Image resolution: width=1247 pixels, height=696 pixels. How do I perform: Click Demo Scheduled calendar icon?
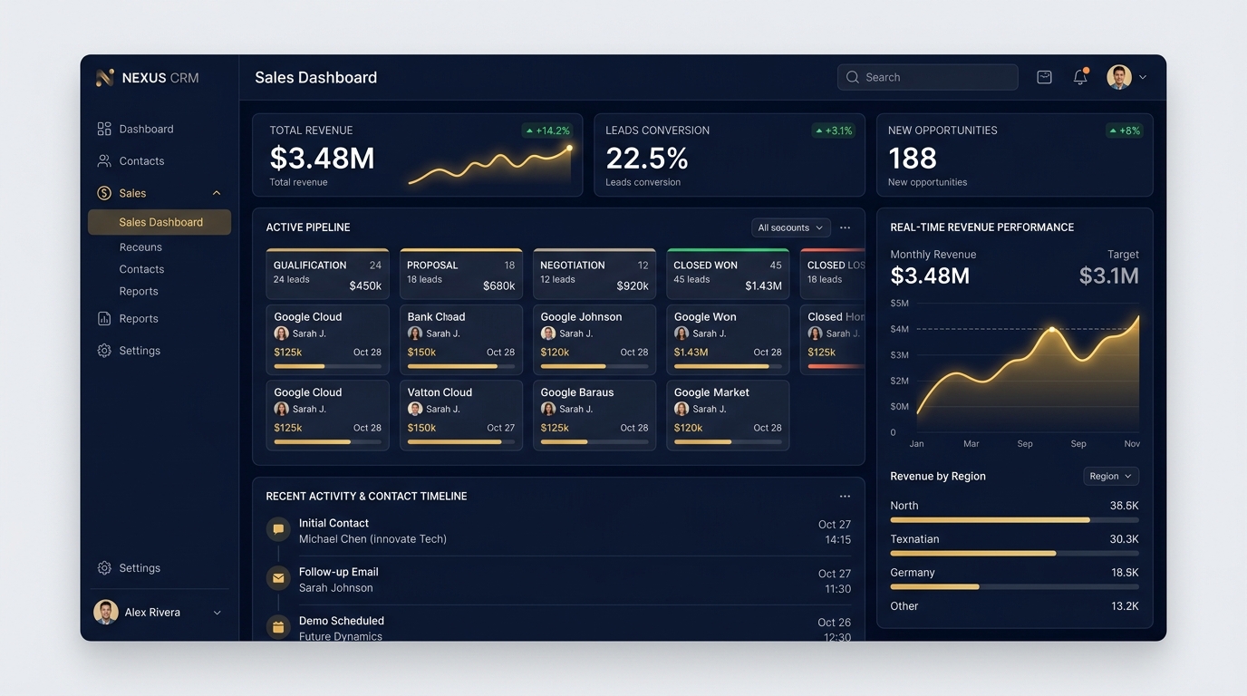(x=278, y=626)
